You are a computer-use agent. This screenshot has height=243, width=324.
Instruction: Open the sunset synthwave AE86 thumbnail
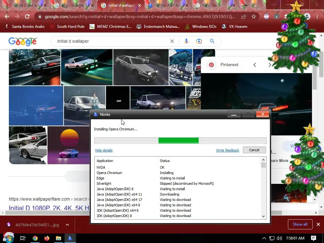(x=69, y=145)
